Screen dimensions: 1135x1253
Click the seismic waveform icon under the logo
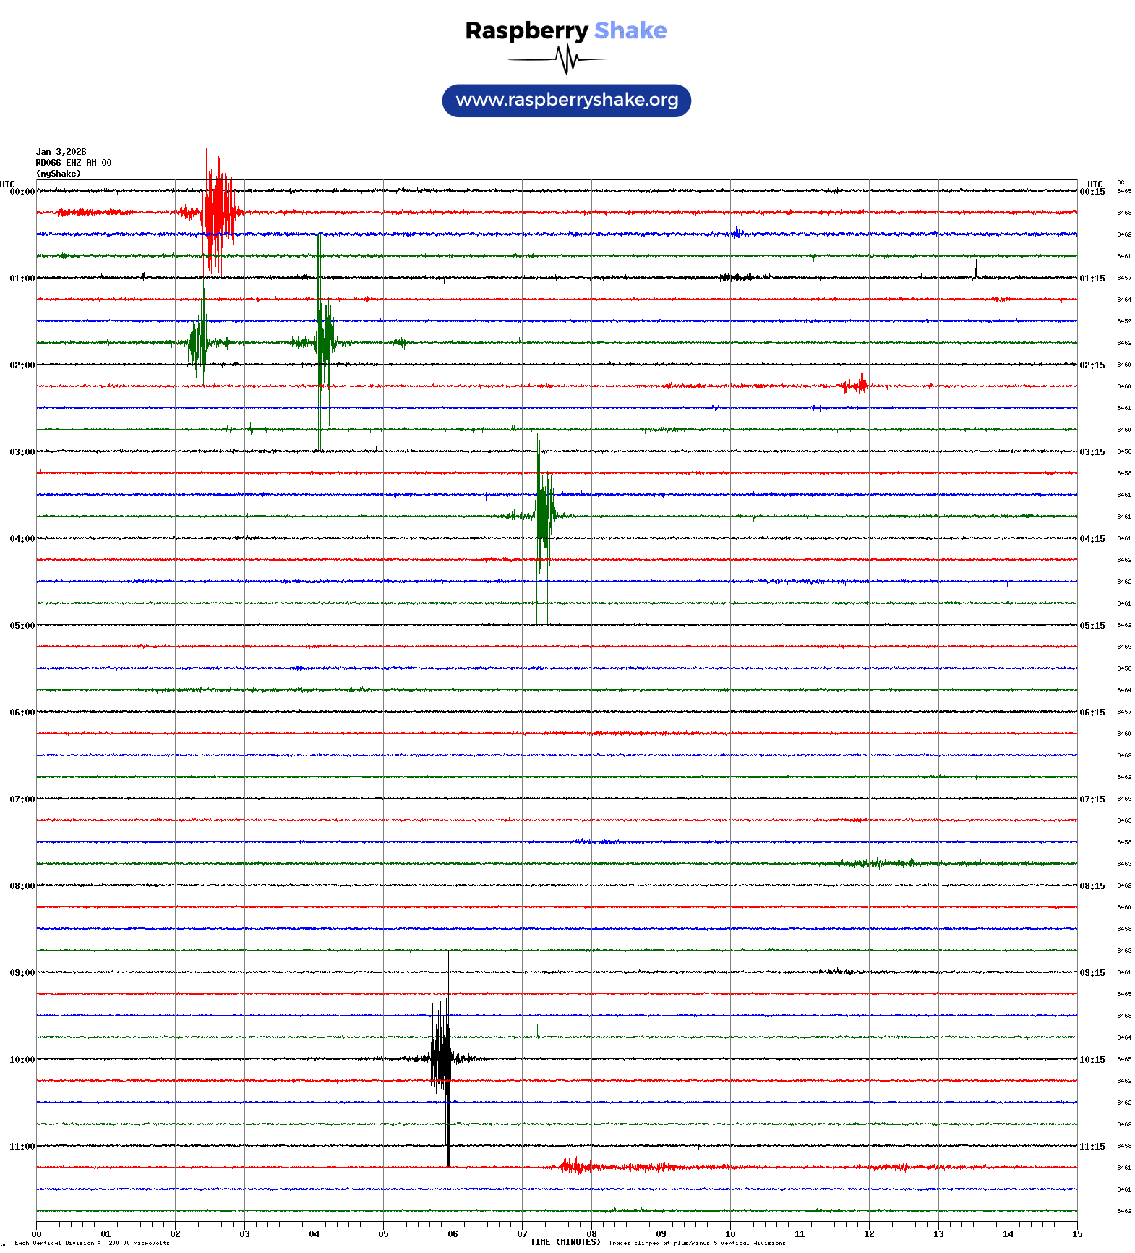click(566, 59)
